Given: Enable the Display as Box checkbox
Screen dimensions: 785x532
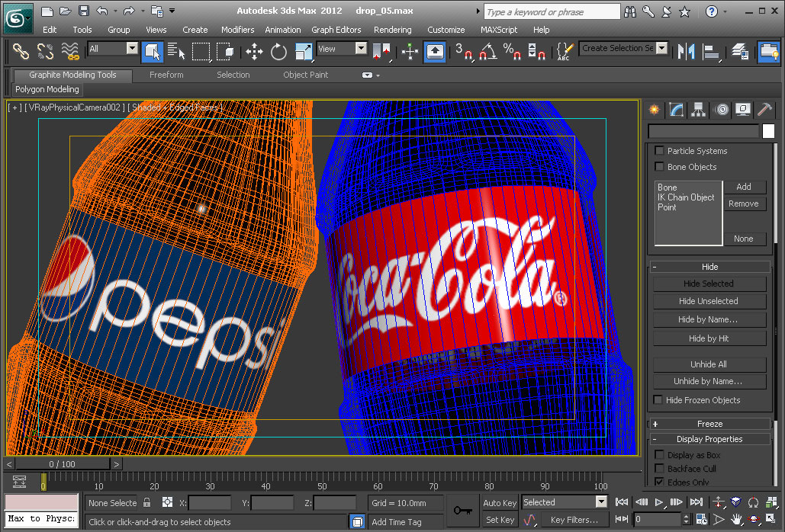Looking at the screenshot, I should pyautogui.click(x=660, y=455).
